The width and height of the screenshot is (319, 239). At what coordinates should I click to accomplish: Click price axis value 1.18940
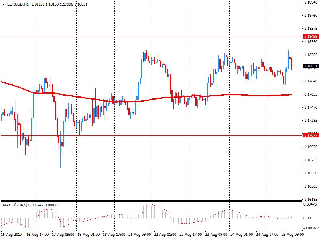[x=311, y=2]
